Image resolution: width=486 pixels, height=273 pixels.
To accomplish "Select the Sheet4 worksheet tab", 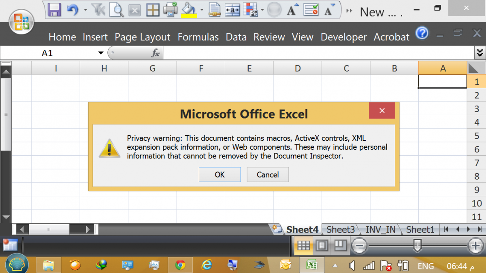I will click(x=302, y=229).
